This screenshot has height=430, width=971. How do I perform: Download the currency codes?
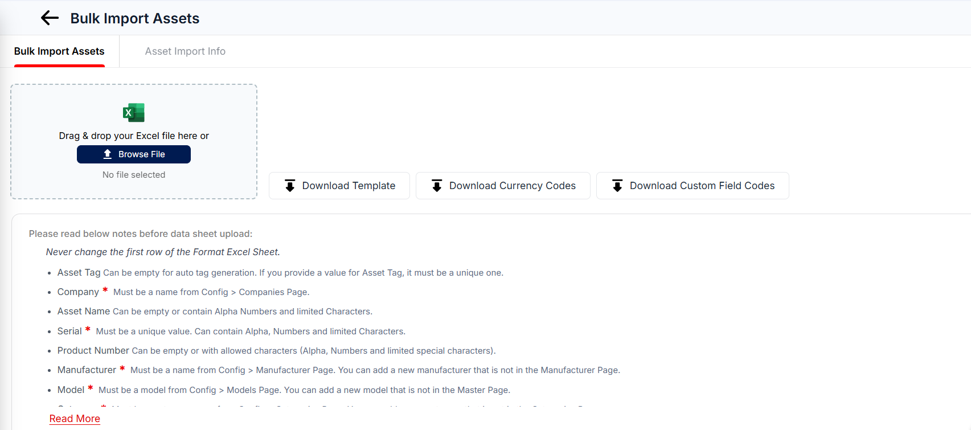(x=503, y=186)
